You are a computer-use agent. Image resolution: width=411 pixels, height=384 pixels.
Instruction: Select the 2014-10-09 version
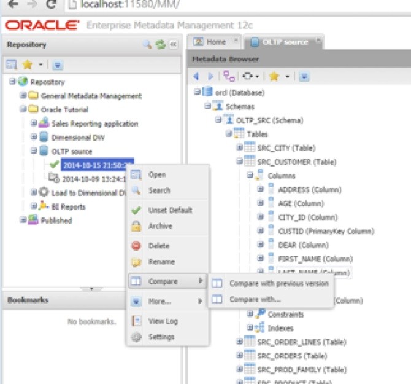click(x=94, y=179)
